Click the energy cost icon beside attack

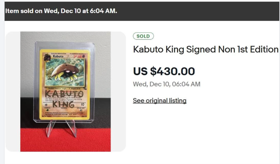coord(47,104)
